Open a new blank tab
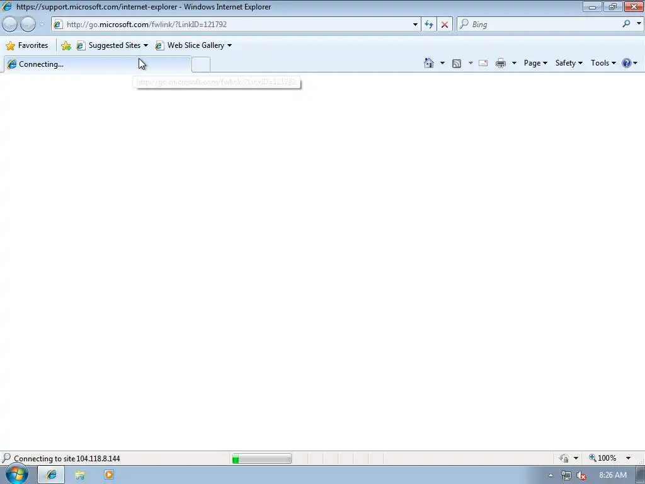 (201, 65)
